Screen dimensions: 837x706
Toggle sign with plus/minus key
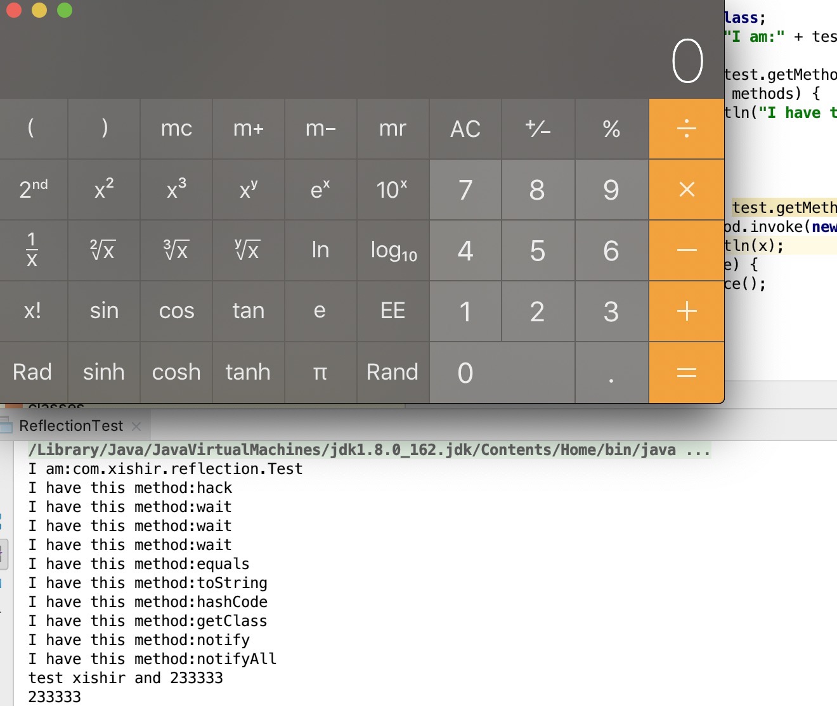[538, 129]
